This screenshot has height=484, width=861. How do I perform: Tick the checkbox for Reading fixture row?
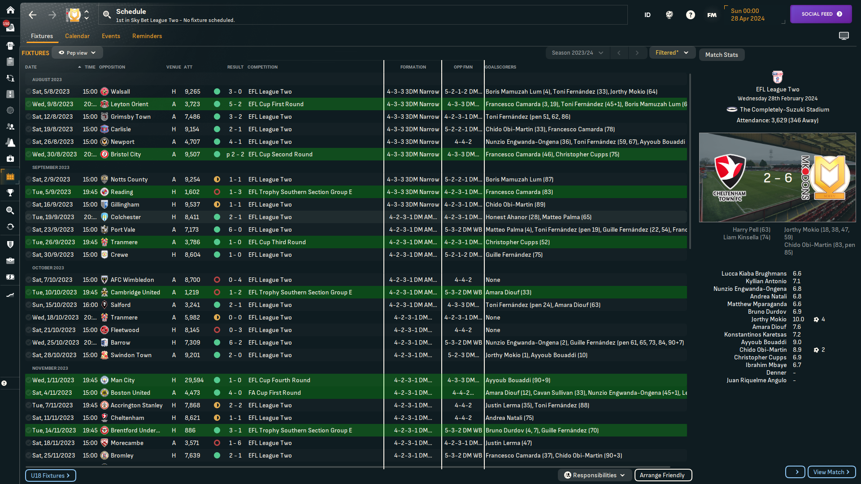coord(28,192)
